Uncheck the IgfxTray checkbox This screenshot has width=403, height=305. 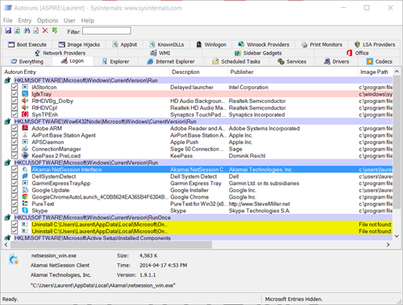[15, 94]
